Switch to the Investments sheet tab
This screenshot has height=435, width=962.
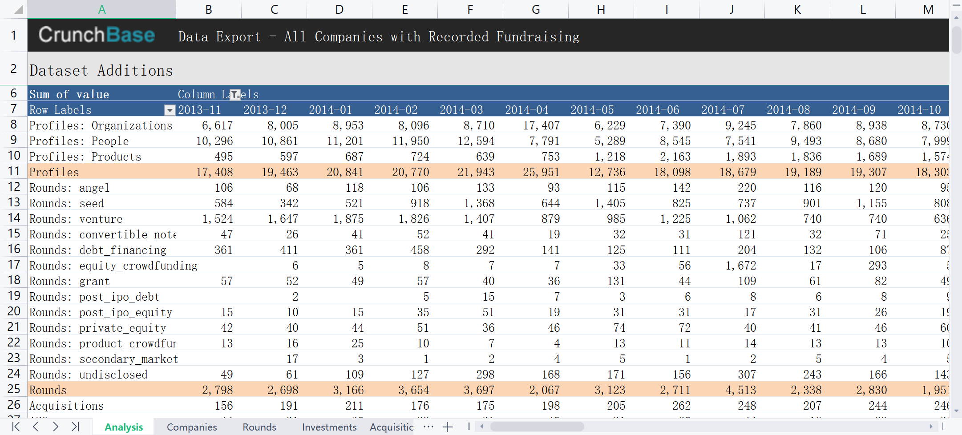click(x=329, y=427)
